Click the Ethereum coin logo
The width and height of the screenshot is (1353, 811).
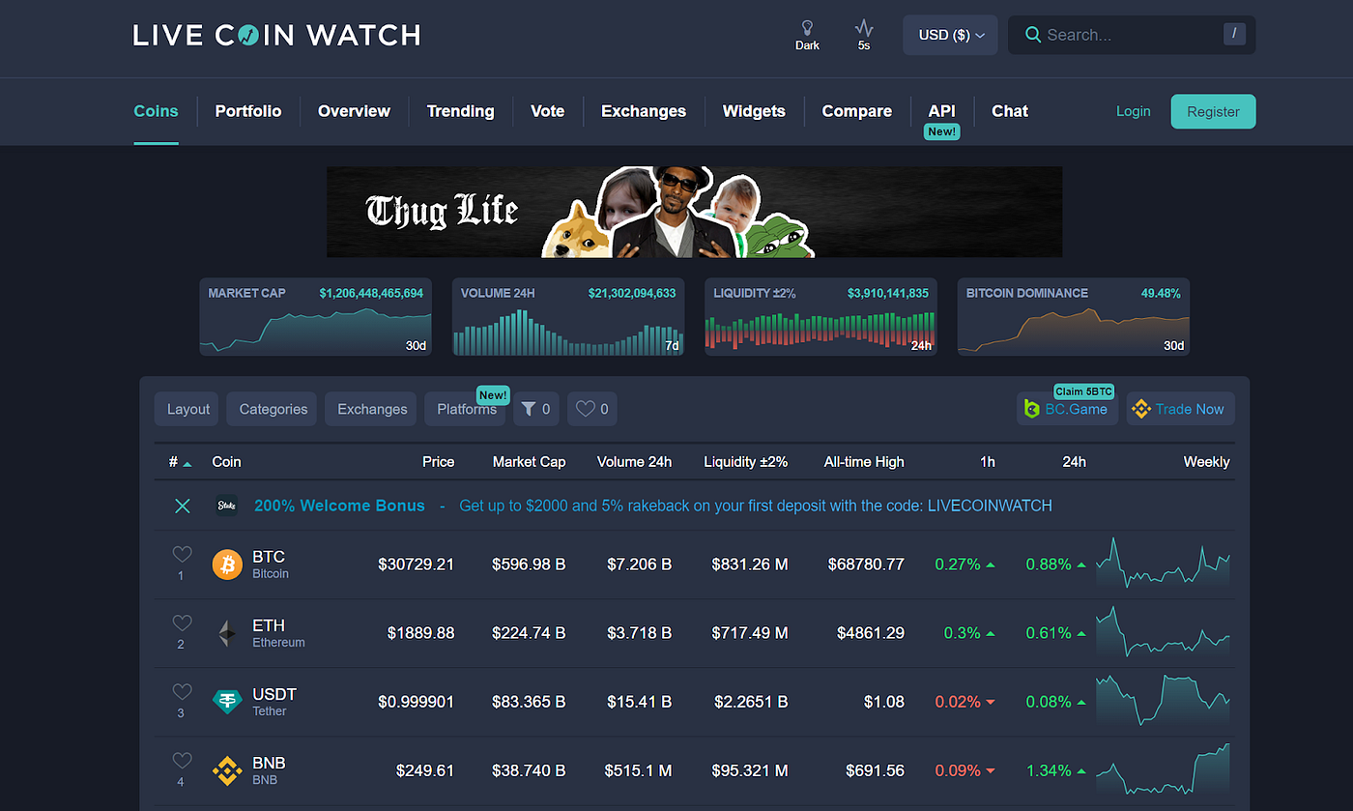pyautogui.click(x=226, y=633)
